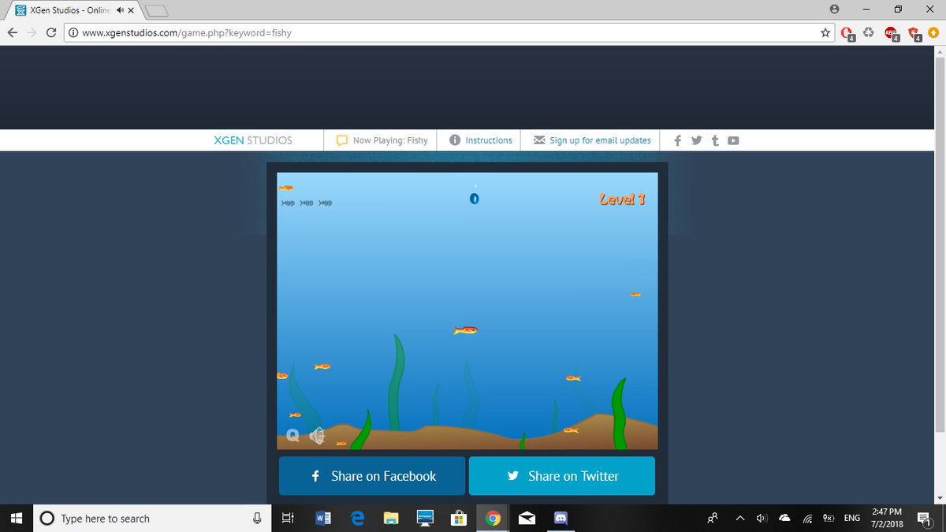This screenshot has height=532, width=946.
Task: Open the blue monitor app on the taskbar
Action: coord(425,518)
